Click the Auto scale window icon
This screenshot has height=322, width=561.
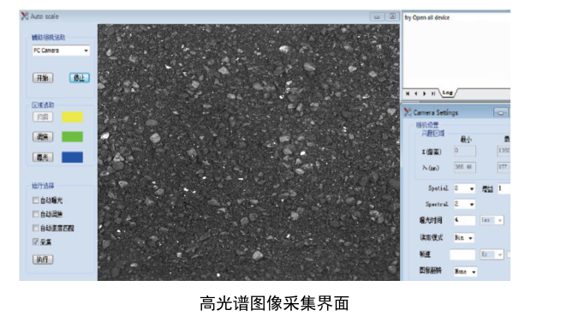click(25, 16)
